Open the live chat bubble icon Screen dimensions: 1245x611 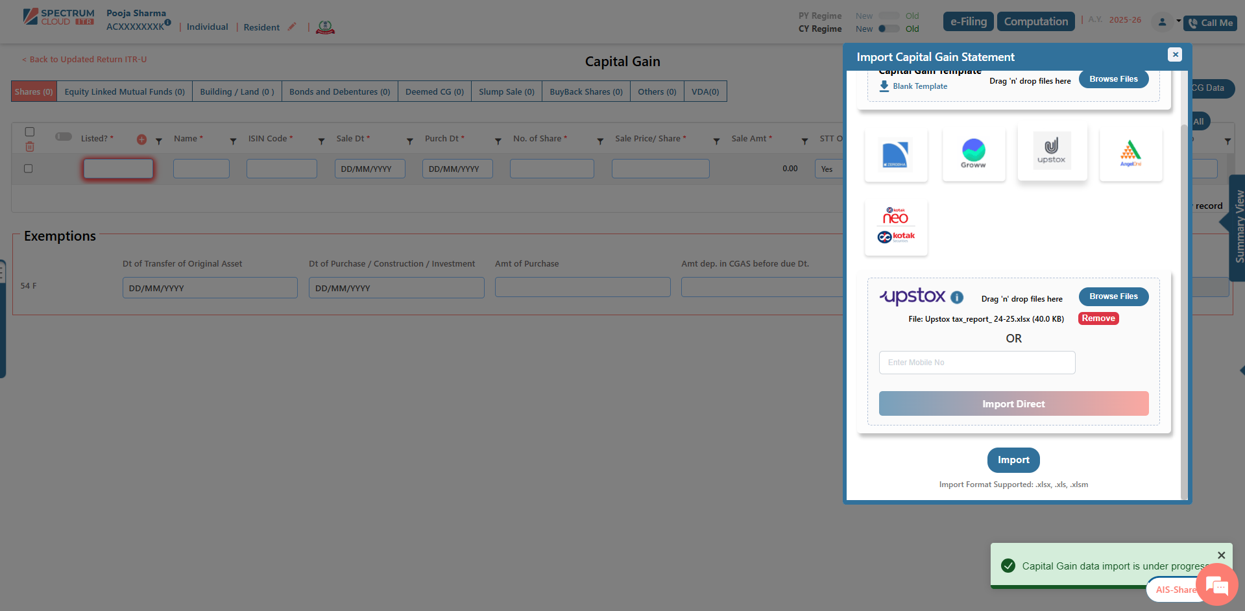[1216, 585]
